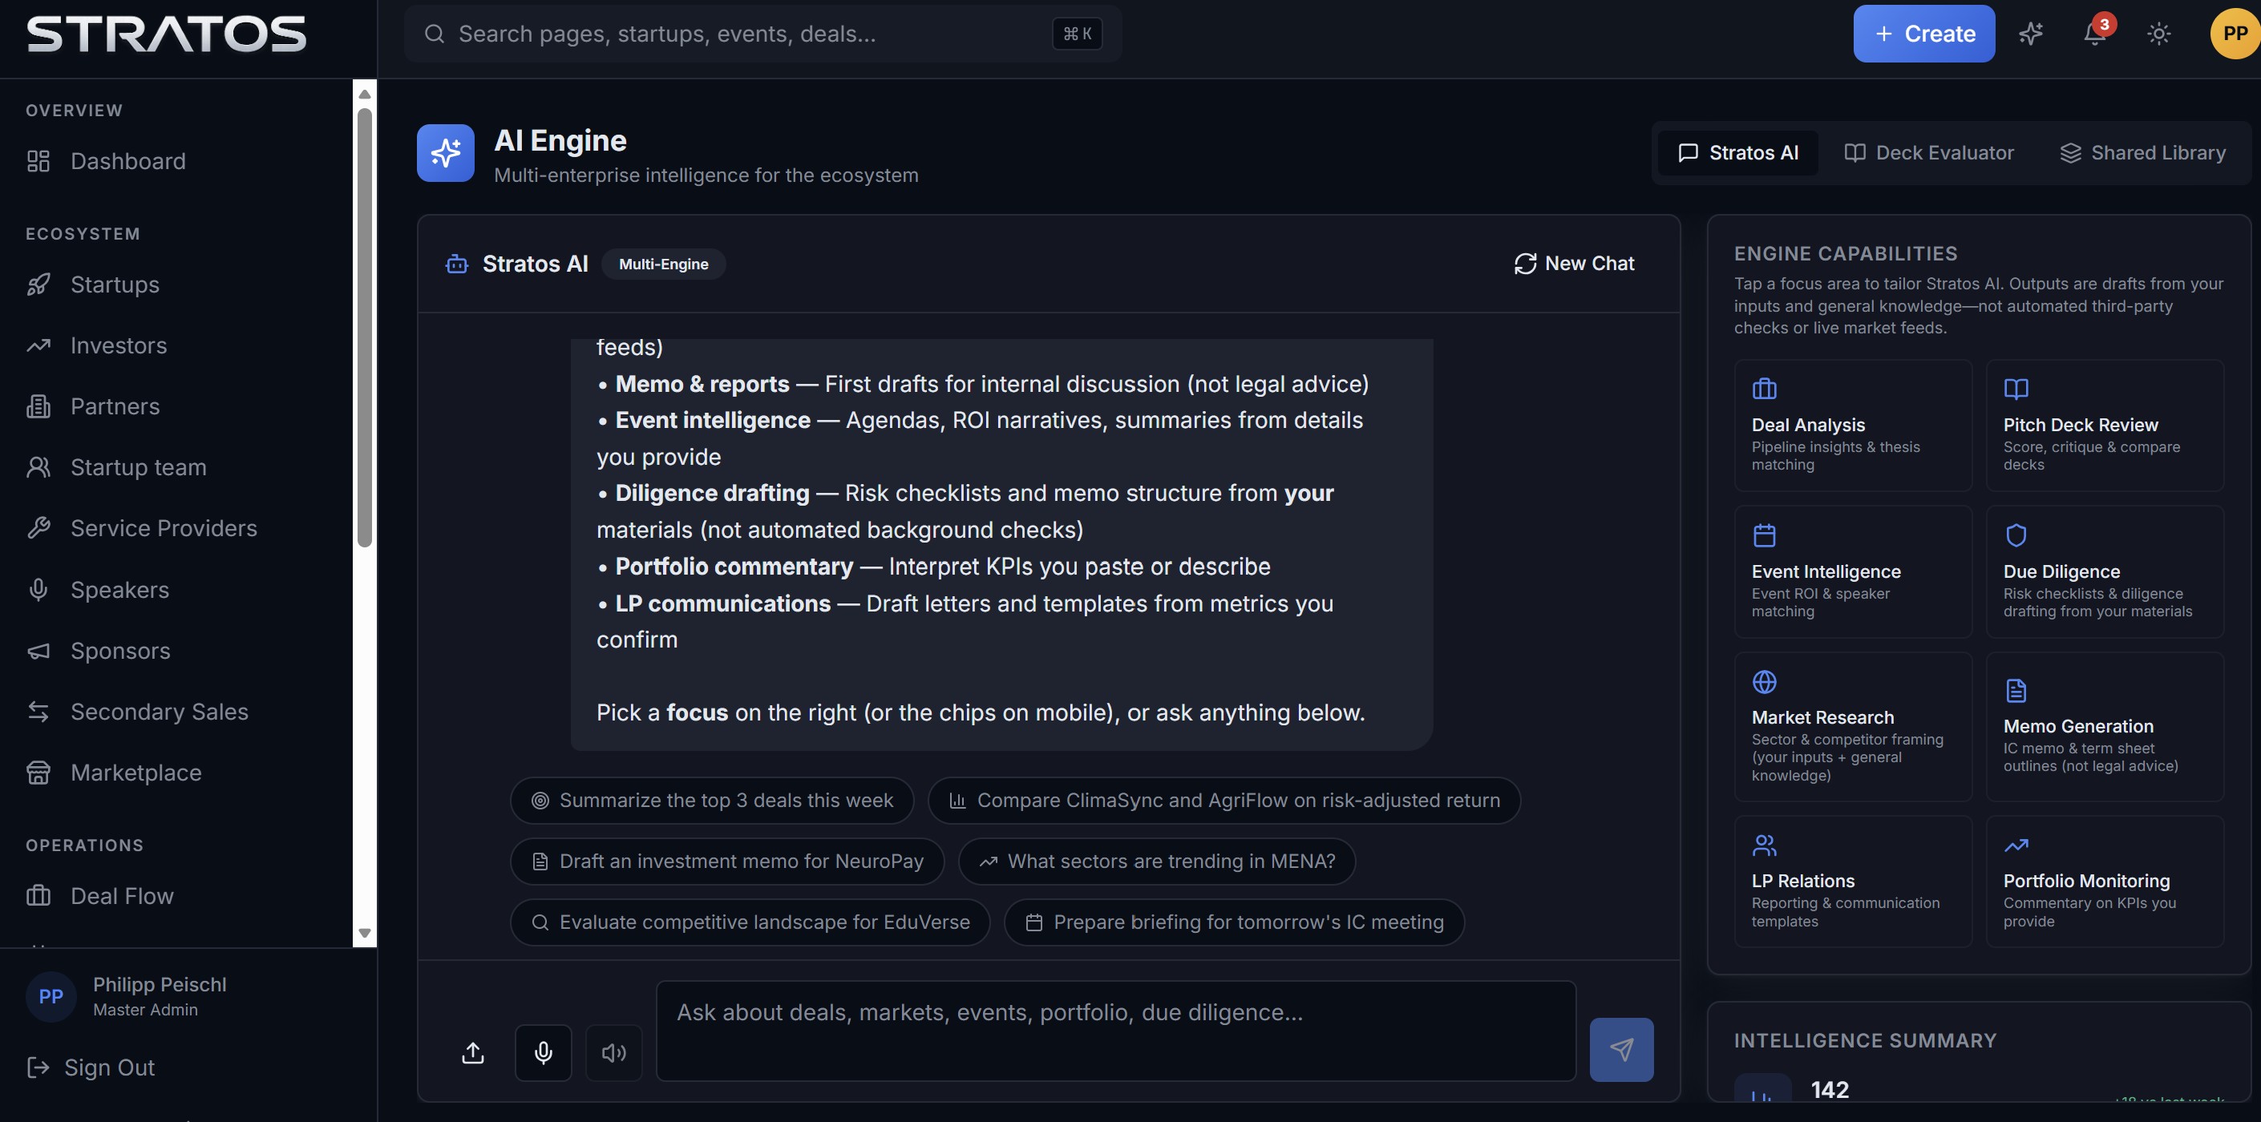Click the ⌘K shortcut badge
The width and height of the screenshot is (2261, 1122).
(x=1077, y=34)
